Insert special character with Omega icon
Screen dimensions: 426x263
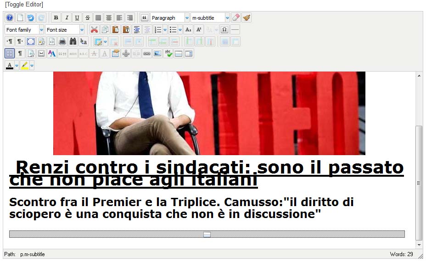[x=224, y=30]
